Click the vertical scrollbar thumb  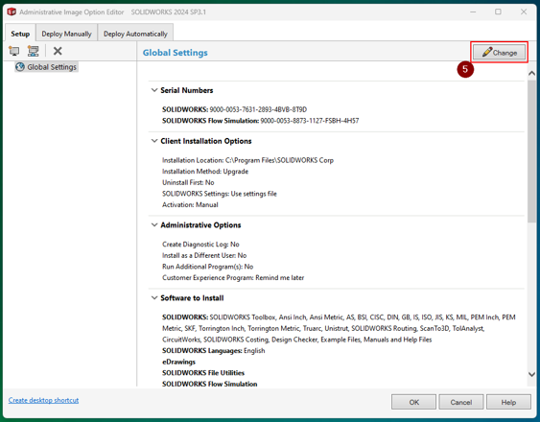tap(531, 151)
